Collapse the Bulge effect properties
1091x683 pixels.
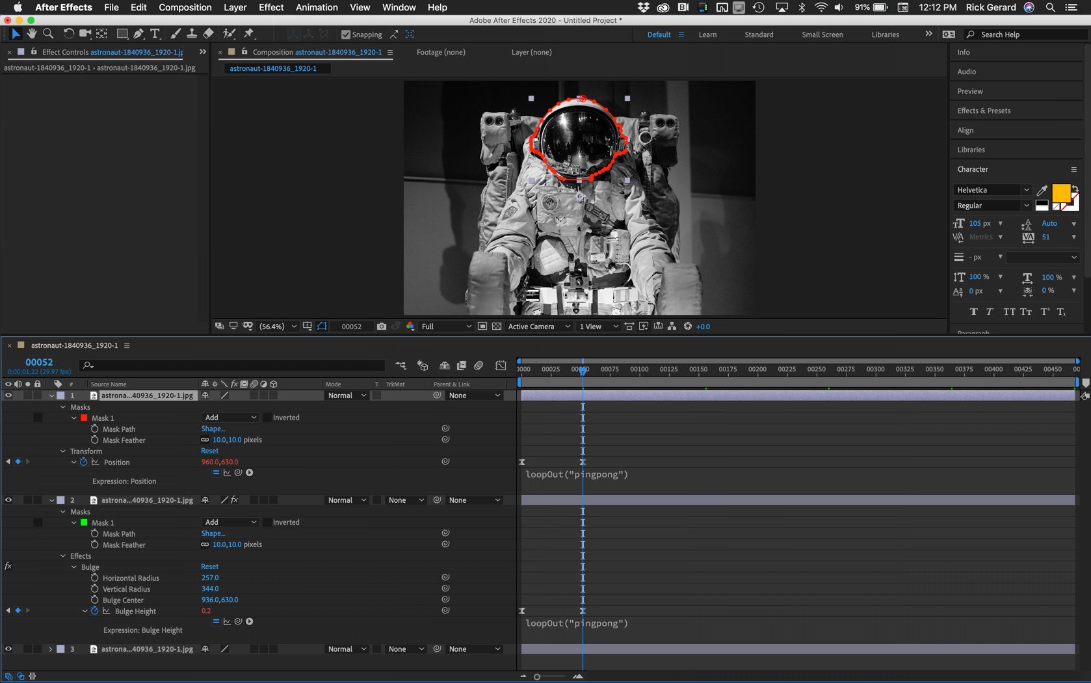pyautogui.click(x=73, y=567)
